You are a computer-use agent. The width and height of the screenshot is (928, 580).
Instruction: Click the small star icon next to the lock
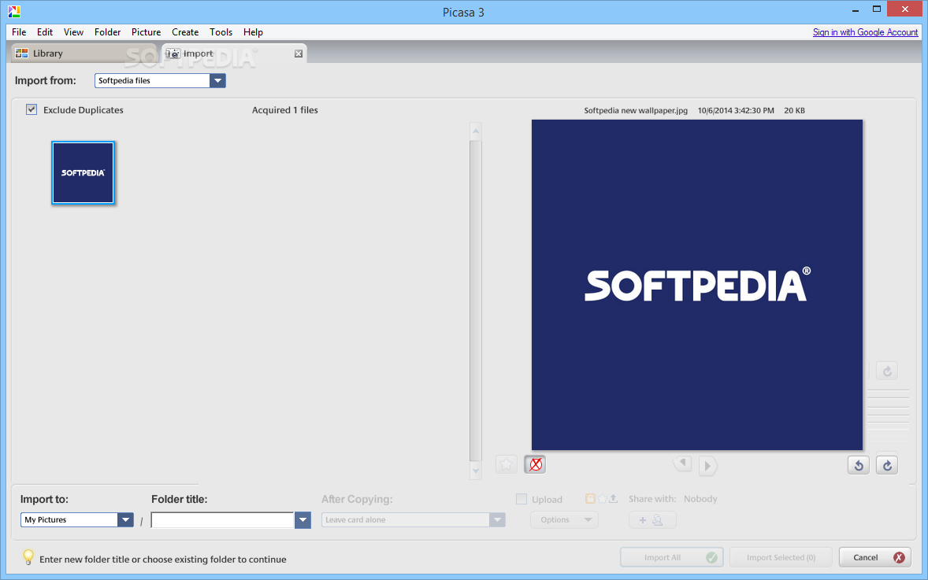tap(602, 499)
